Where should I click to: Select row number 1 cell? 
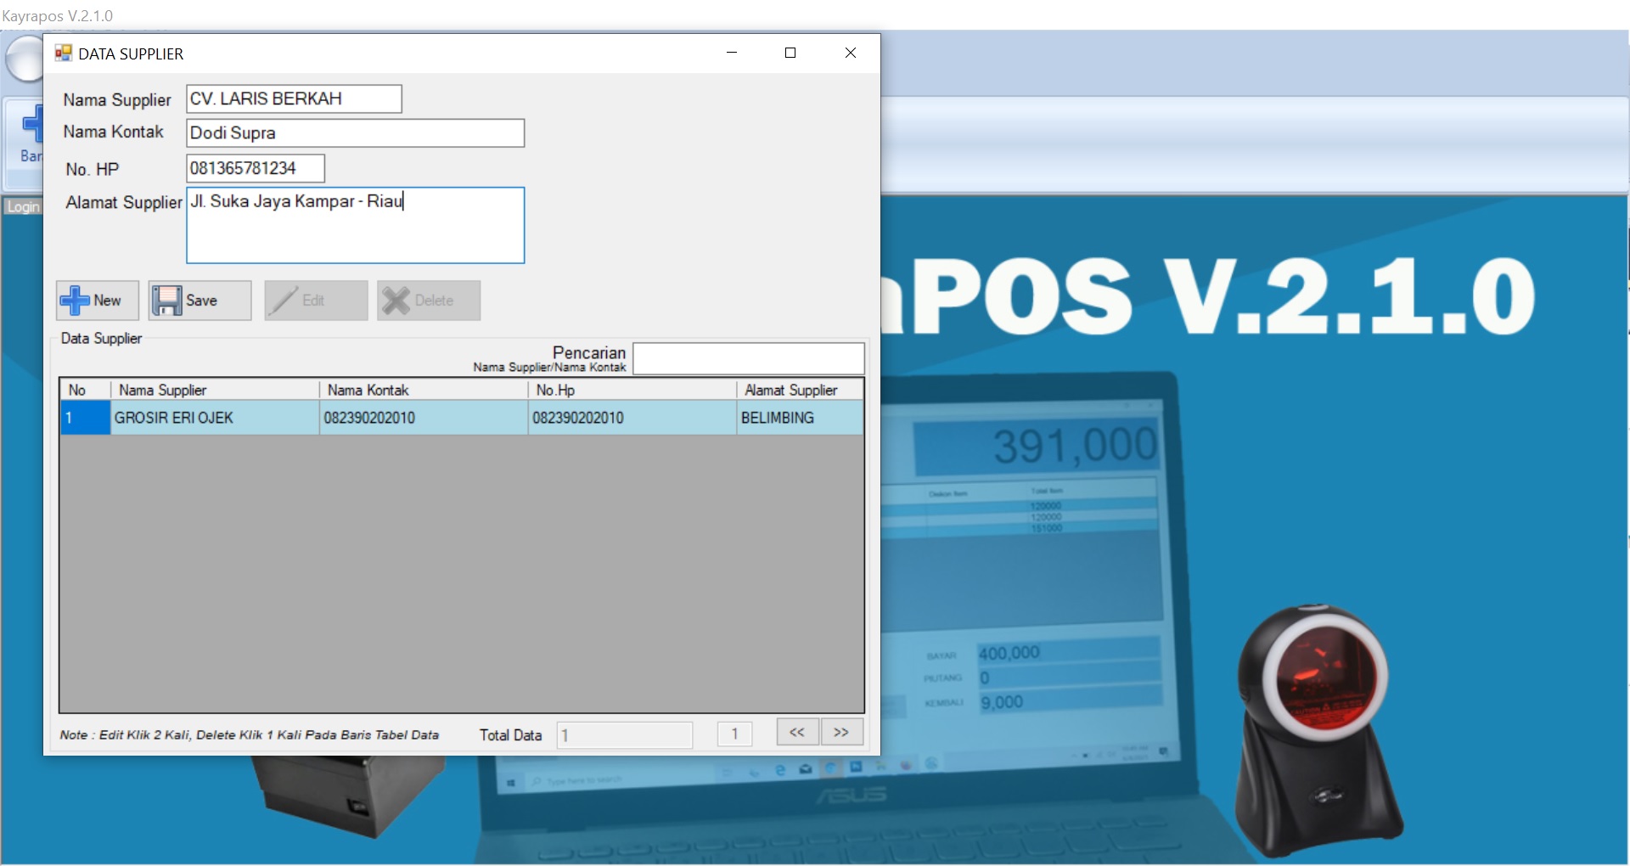click(86, 418)
